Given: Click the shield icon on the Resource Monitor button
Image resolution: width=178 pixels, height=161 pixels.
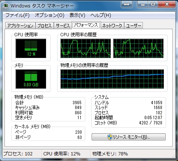Looking at the screenshot, I should point(110,137).
